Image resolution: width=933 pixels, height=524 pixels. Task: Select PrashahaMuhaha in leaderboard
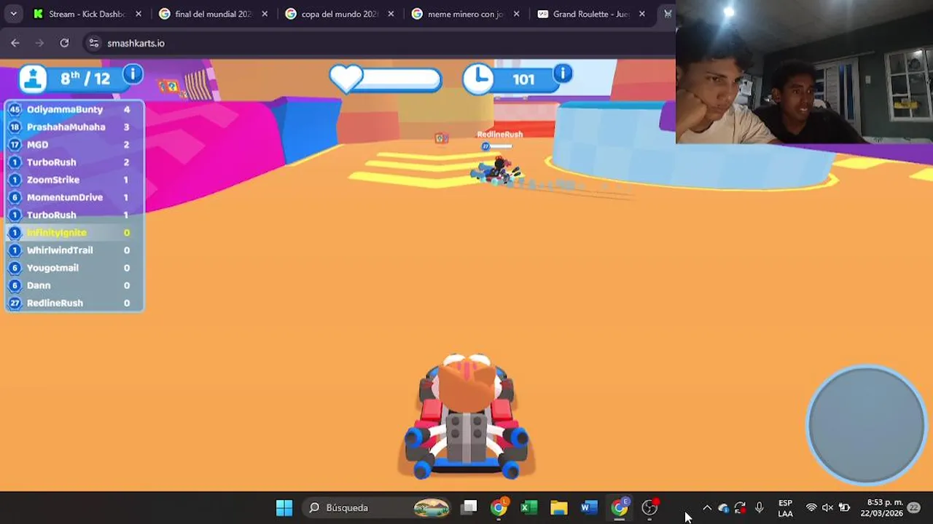tap(74, 127)
